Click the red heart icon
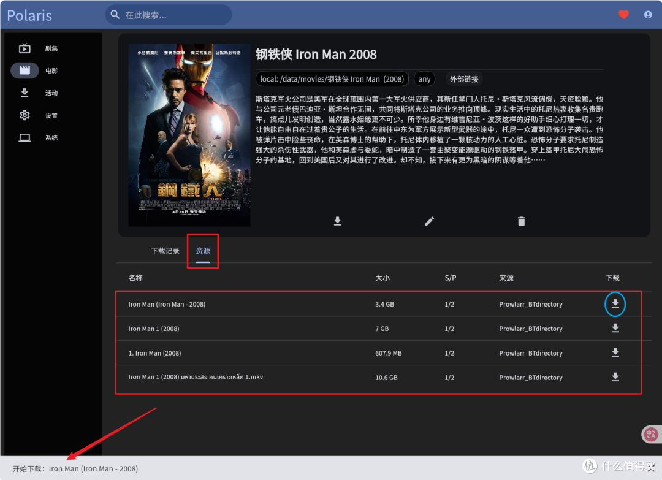 (623, 15)
